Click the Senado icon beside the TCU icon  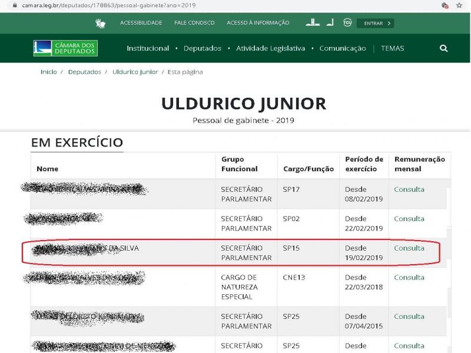coord(330,23)
